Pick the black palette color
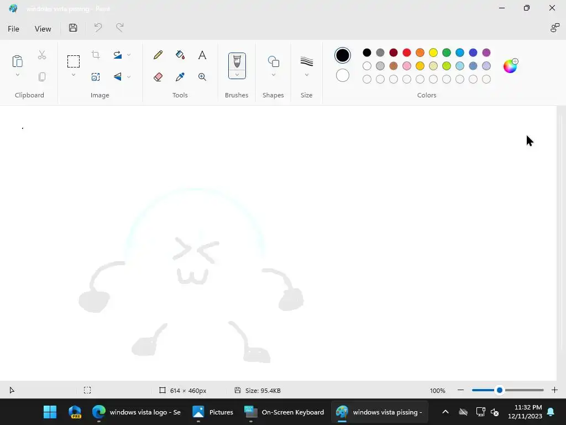566x425 pixels. click(367, 53)
